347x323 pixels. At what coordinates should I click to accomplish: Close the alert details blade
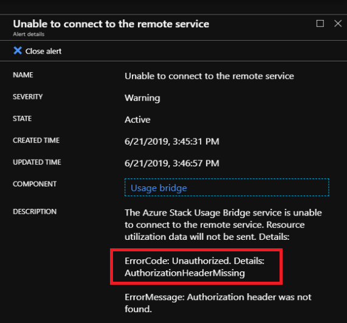pos(338,24)
